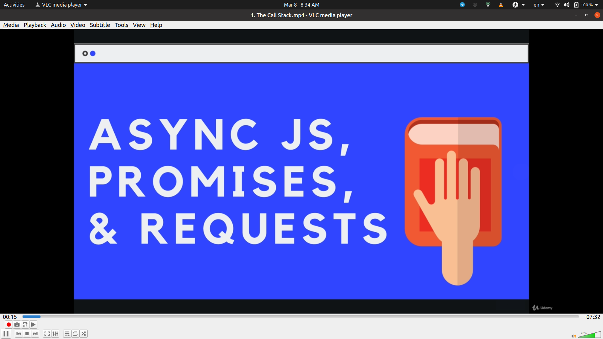Expand system status menu near battery

coord(596,5)
